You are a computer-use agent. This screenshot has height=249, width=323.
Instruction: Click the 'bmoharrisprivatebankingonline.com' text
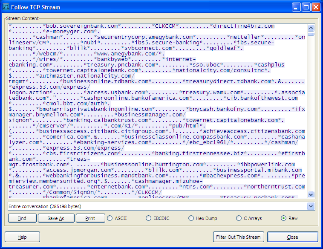pyautogui.click(x=95, y=109)
